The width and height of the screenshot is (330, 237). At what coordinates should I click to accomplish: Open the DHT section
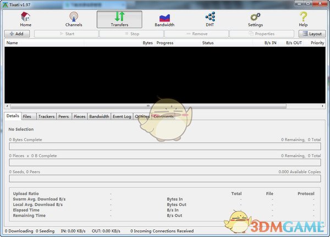coord(210,19)
